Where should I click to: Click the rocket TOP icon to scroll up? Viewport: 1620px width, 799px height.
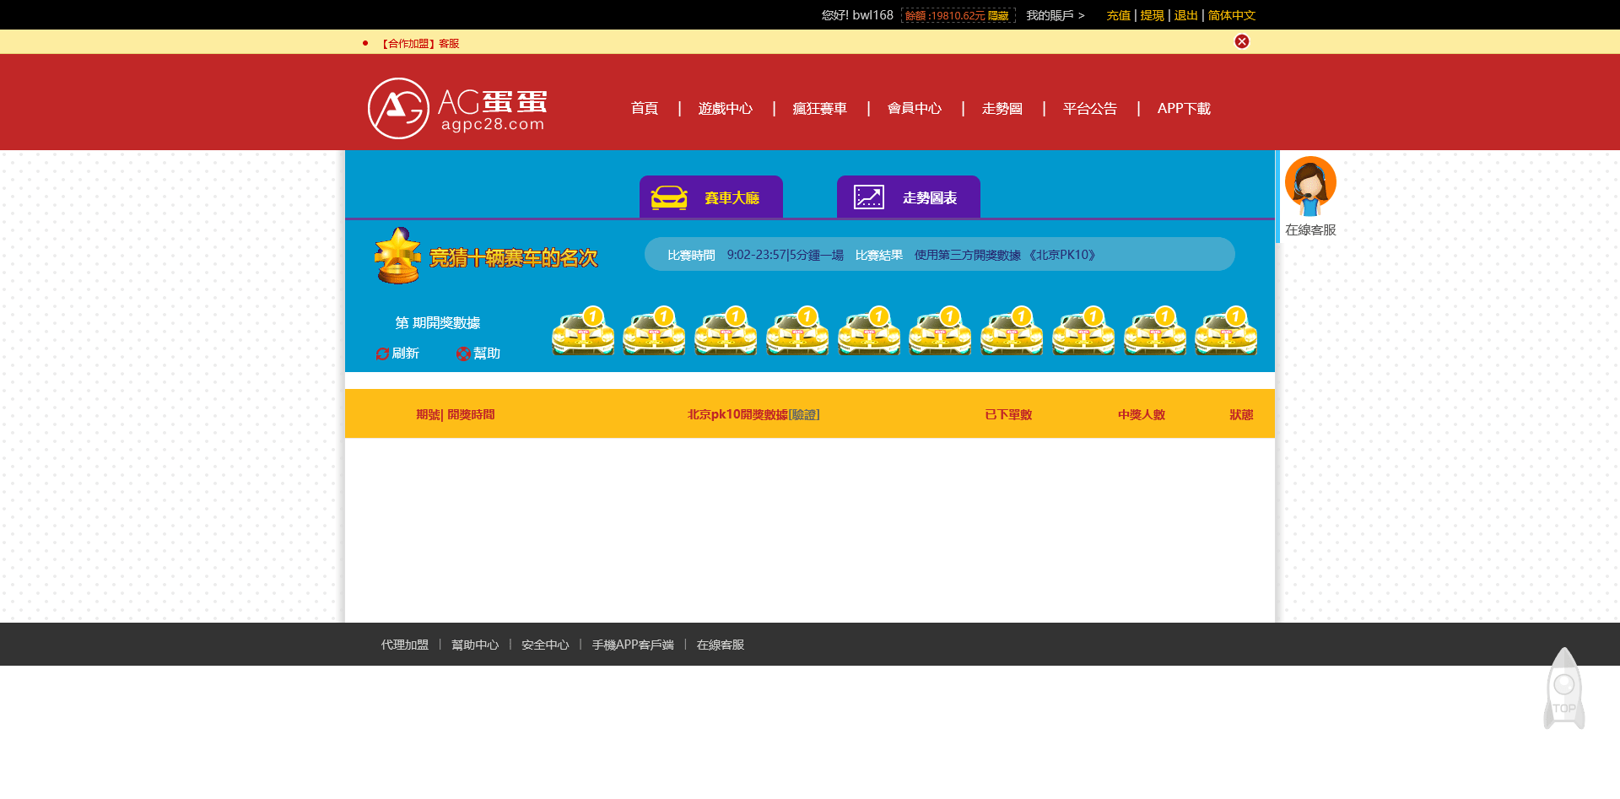tap(1564, 688)
